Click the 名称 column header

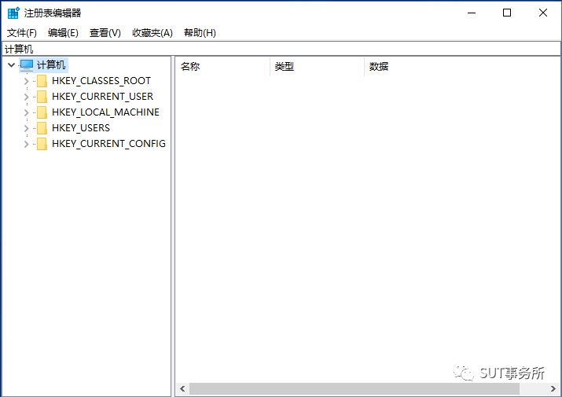click(222, 66)
